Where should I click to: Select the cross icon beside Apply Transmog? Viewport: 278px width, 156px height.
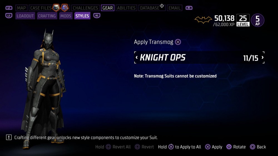point(178,42)
